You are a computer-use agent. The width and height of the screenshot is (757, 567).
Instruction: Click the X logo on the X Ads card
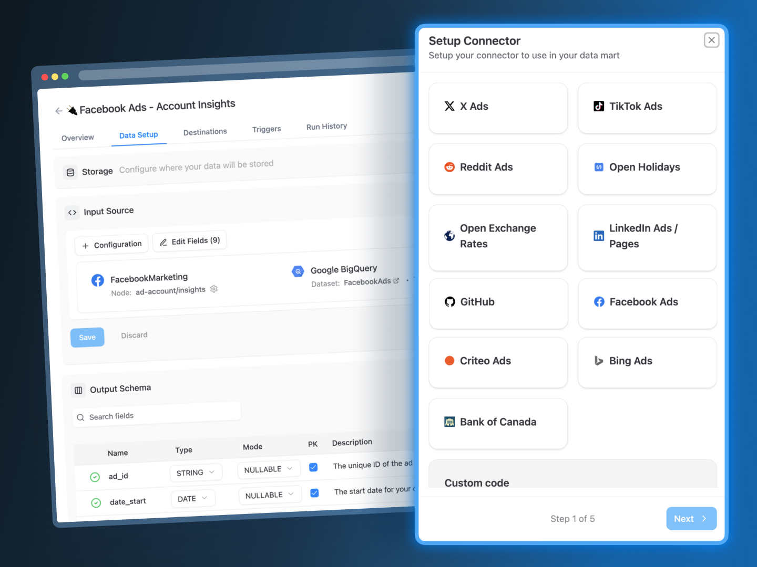pyautogui.click(x=449, y=106)
